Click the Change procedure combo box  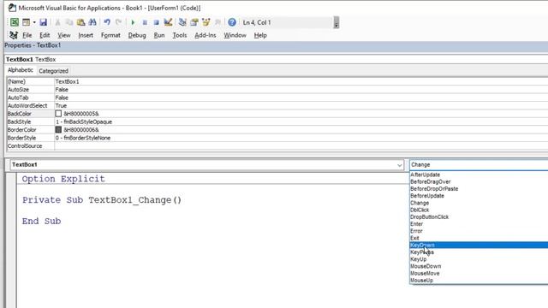(x=479, y=164)
